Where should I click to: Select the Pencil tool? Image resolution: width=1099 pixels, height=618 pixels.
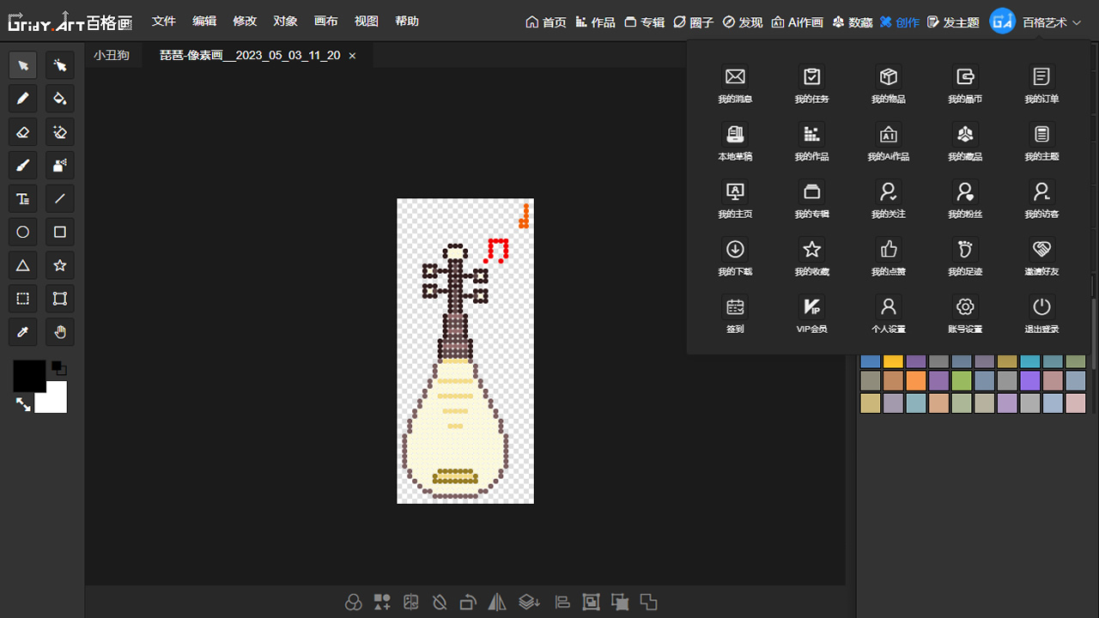tap(23, 99)
